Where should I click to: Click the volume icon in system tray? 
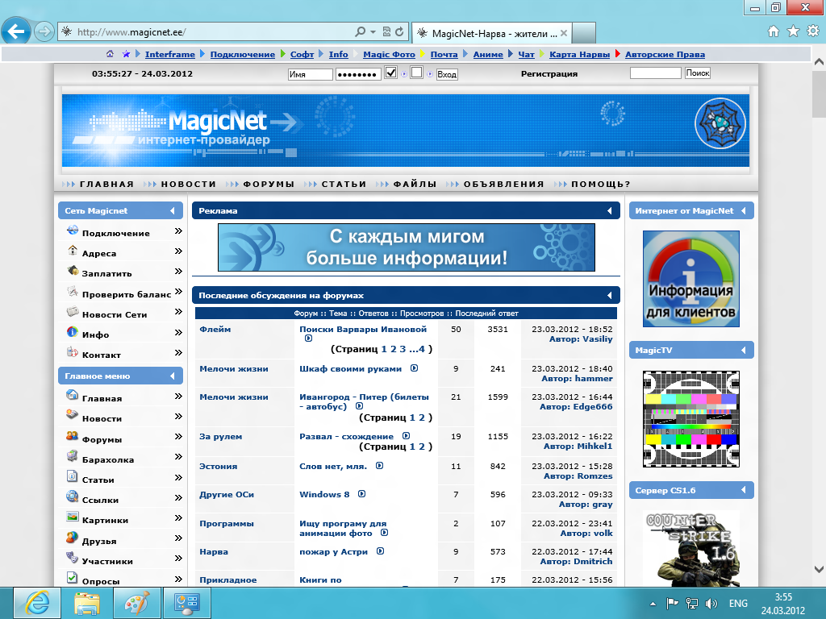pyautogui.click(x=711, y=604)
